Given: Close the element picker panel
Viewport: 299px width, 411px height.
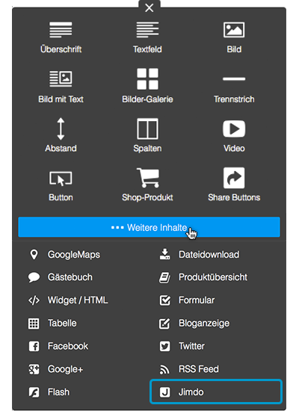Looking at the screenshot, I should tap(149, 8).
